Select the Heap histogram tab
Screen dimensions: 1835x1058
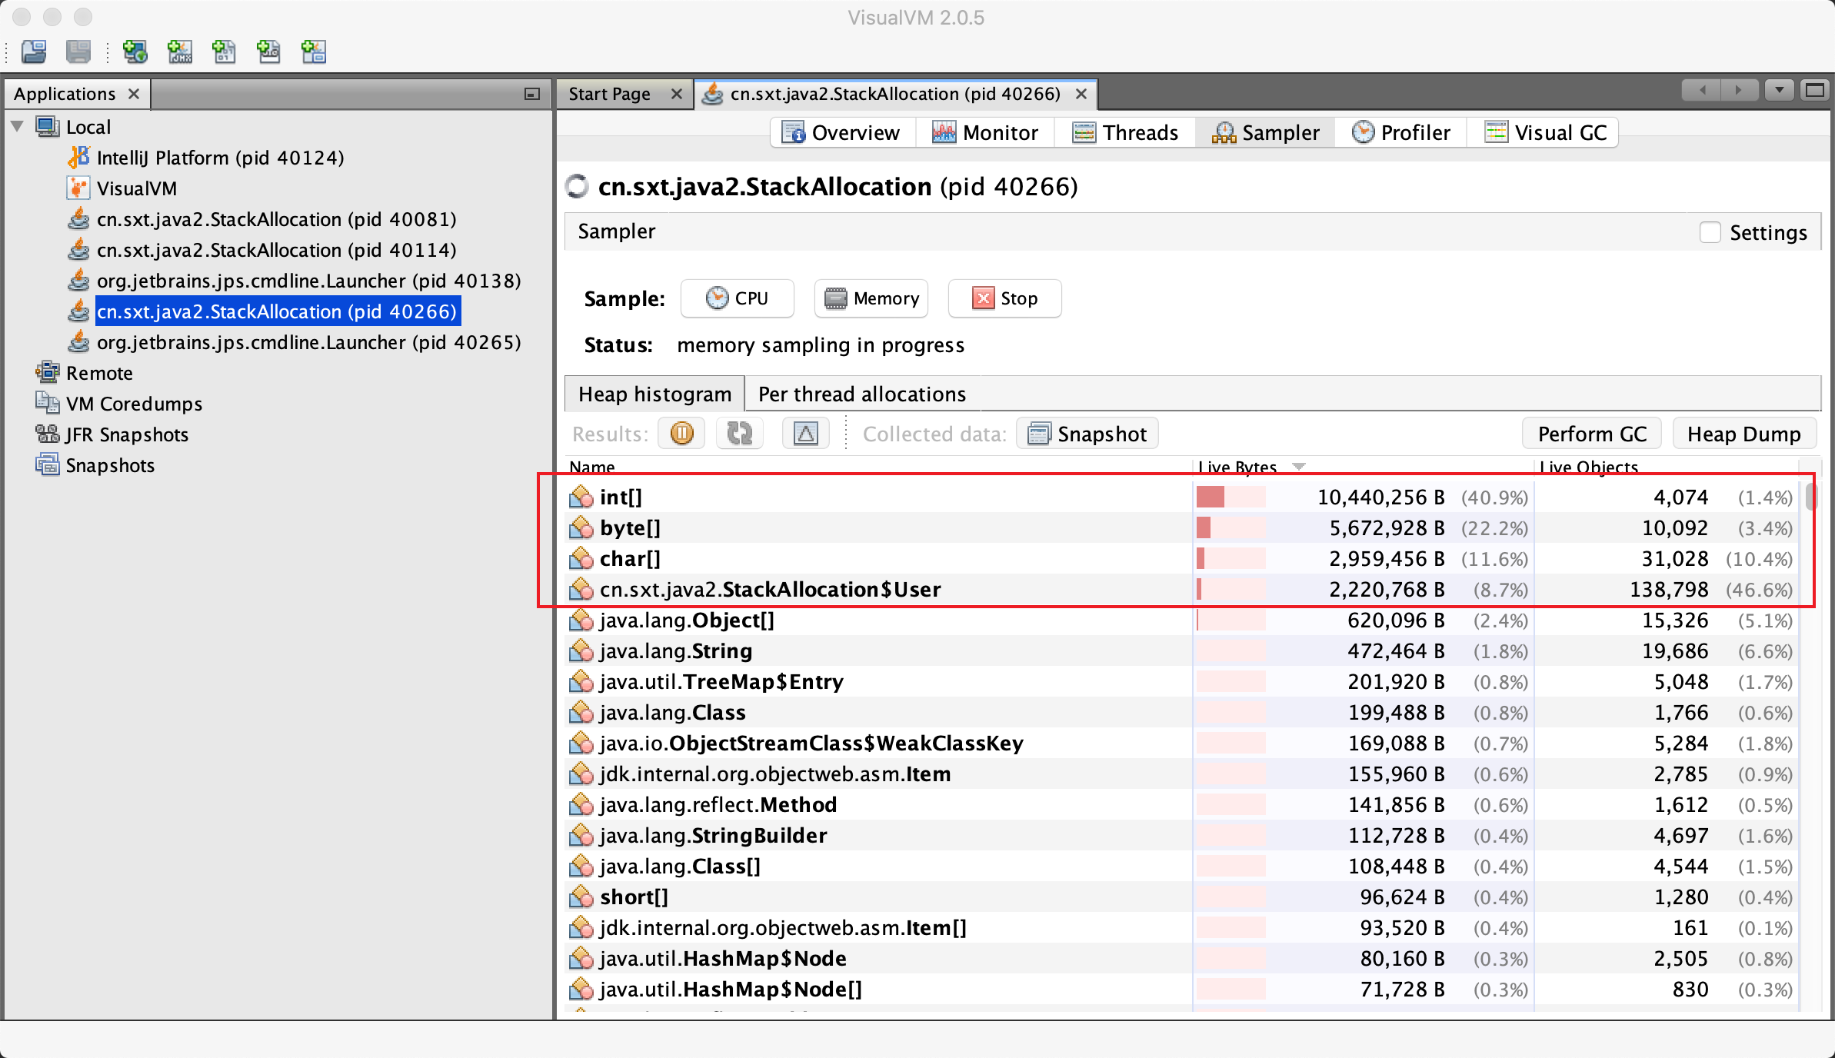(654, 393)
